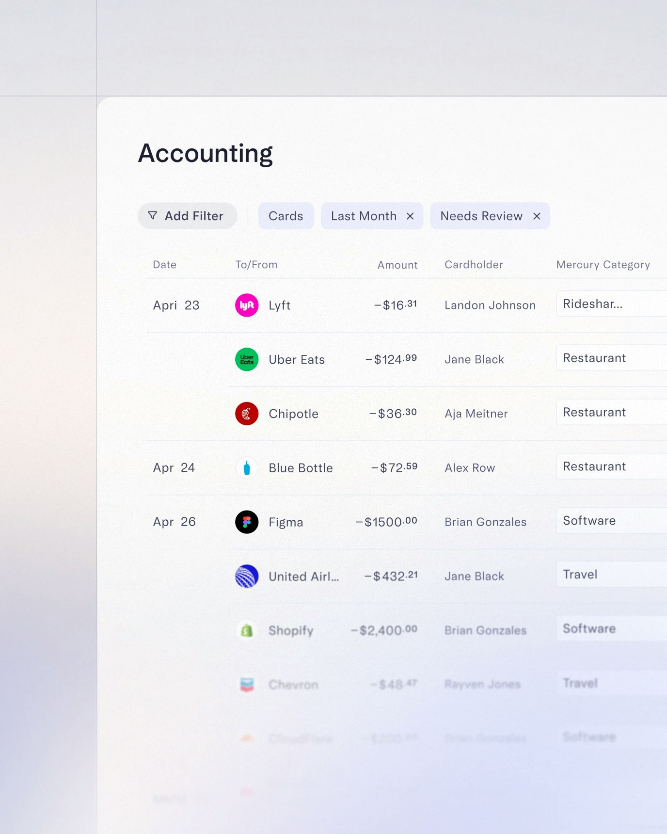Click the Chevron merchant logo
The image size is (667, 834).
[247, 685]
